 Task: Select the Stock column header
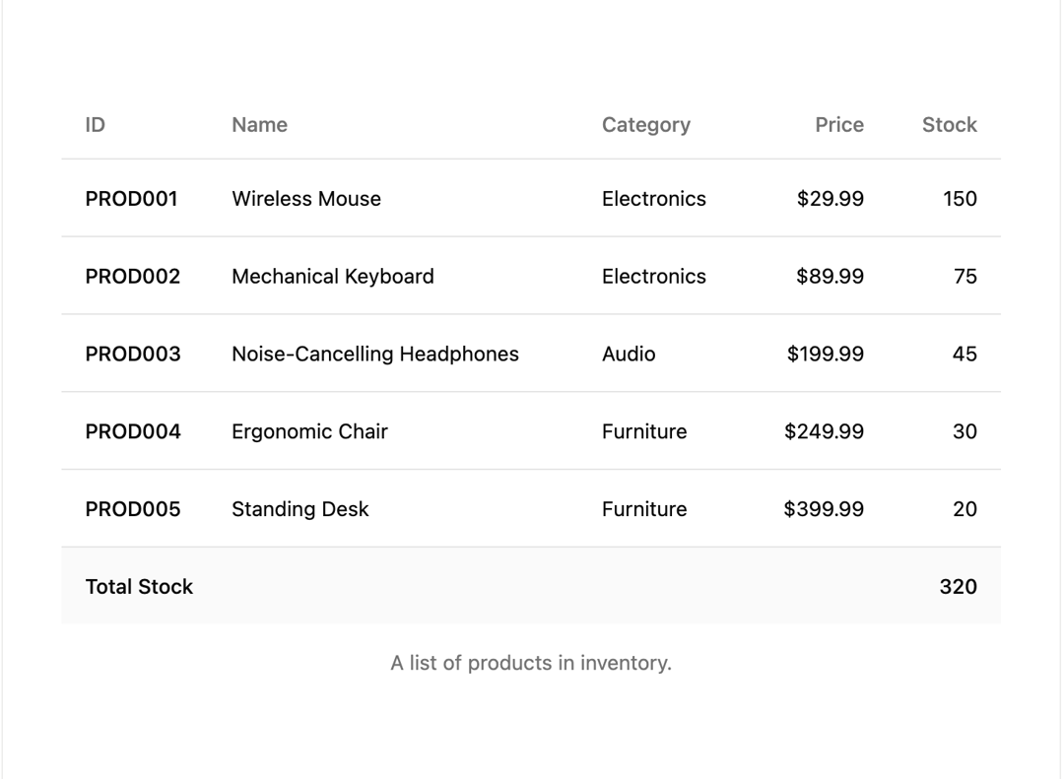[950, 125]
